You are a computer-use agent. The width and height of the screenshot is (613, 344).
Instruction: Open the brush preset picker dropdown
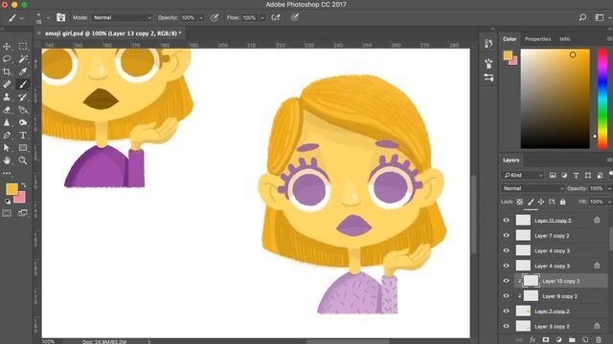click(48, 18)
